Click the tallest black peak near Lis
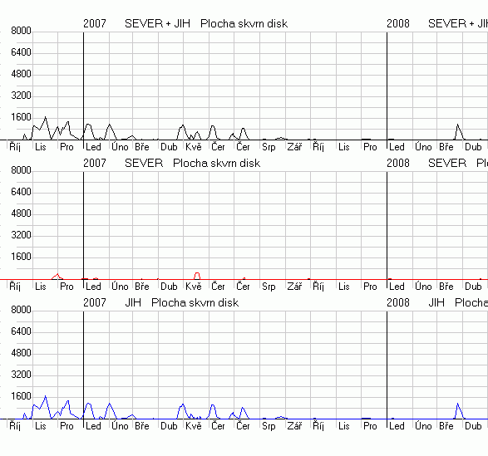Viewport: 488px width, 456px height. (x=46, y=118)
